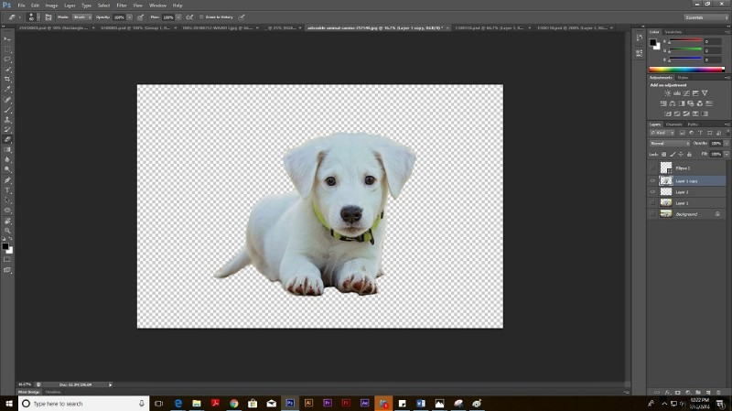Open the Properties panel icon
Image resolution: width=732 pixels, height=411 pixels.
639,53
